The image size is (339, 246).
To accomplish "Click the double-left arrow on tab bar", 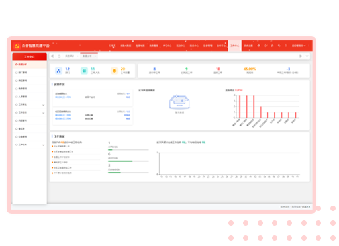I will tap(52, 56).
